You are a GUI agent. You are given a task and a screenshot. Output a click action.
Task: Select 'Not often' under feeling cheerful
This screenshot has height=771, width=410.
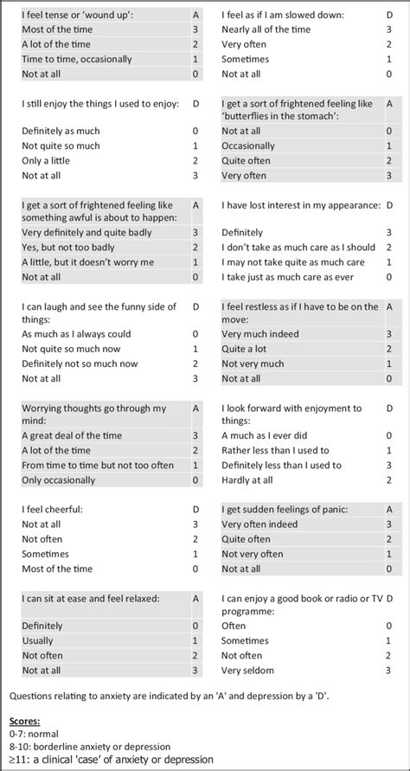tap(42, 539)
